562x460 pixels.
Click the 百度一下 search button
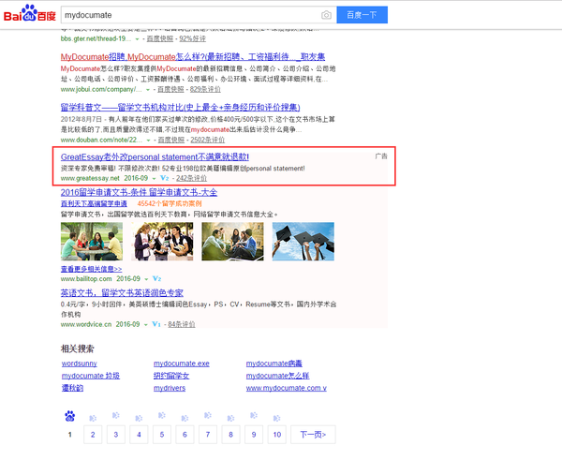[x=362, y=15]
